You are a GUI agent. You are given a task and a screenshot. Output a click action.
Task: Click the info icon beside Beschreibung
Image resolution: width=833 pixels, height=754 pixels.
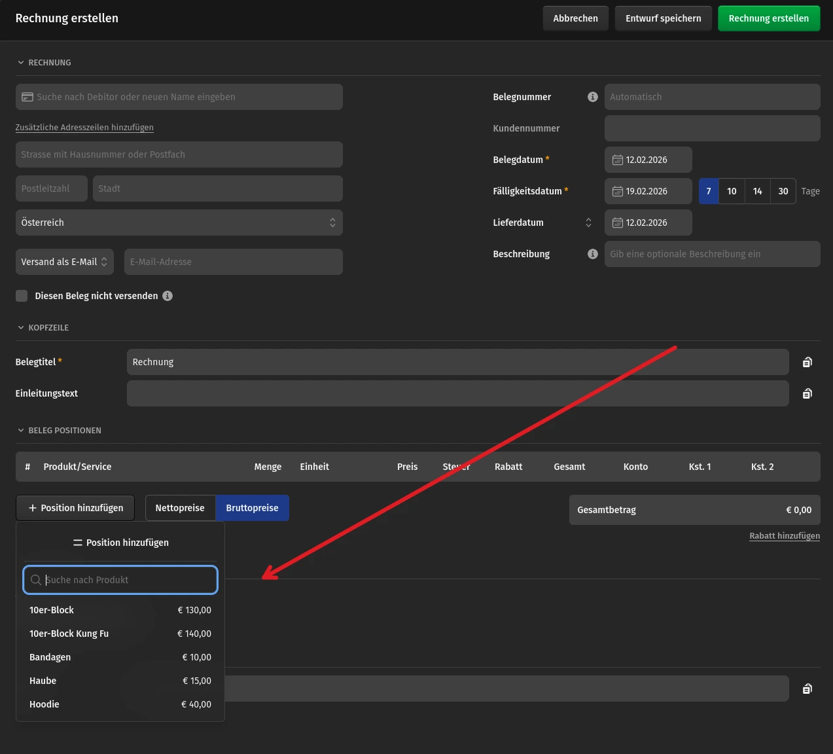point(593,254)
